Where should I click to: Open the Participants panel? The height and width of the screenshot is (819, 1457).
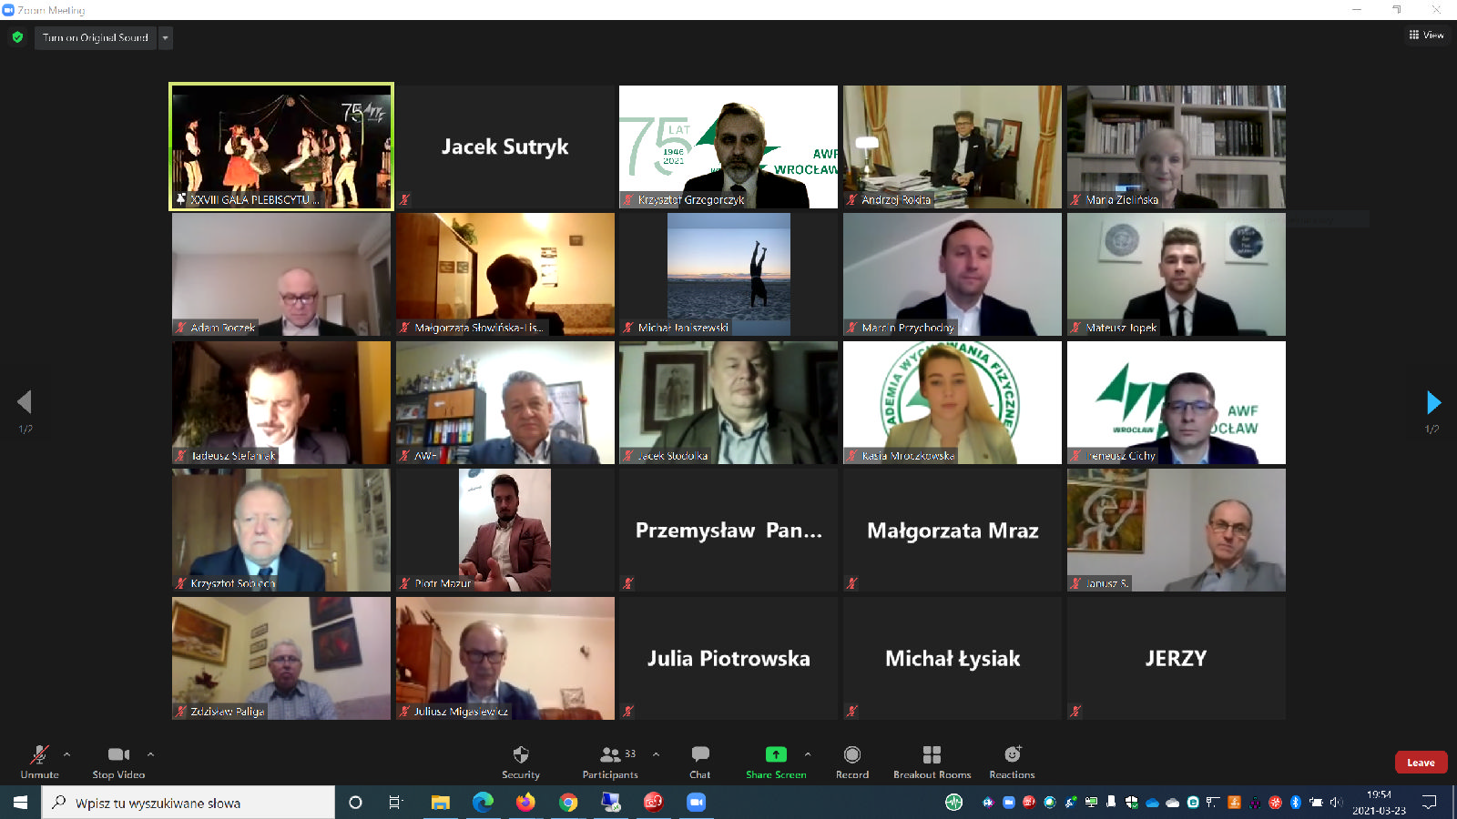(x=610, y=755)
